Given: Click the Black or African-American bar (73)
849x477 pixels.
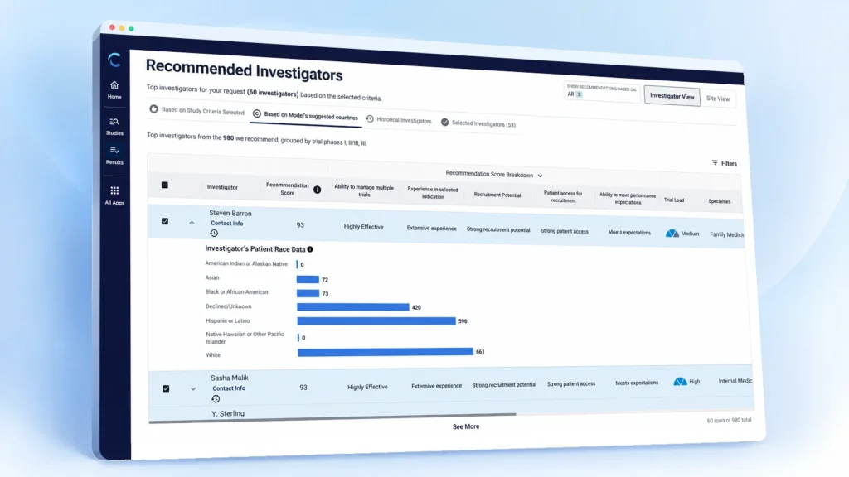Looking at the screenshot, I should (x=308, y=294).
